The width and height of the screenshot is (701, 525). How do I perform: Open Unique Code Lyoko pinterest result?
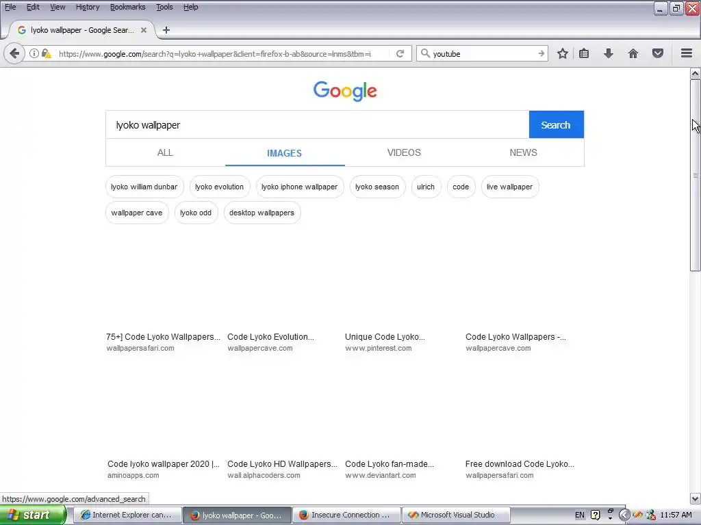click(x=385, y=337)
